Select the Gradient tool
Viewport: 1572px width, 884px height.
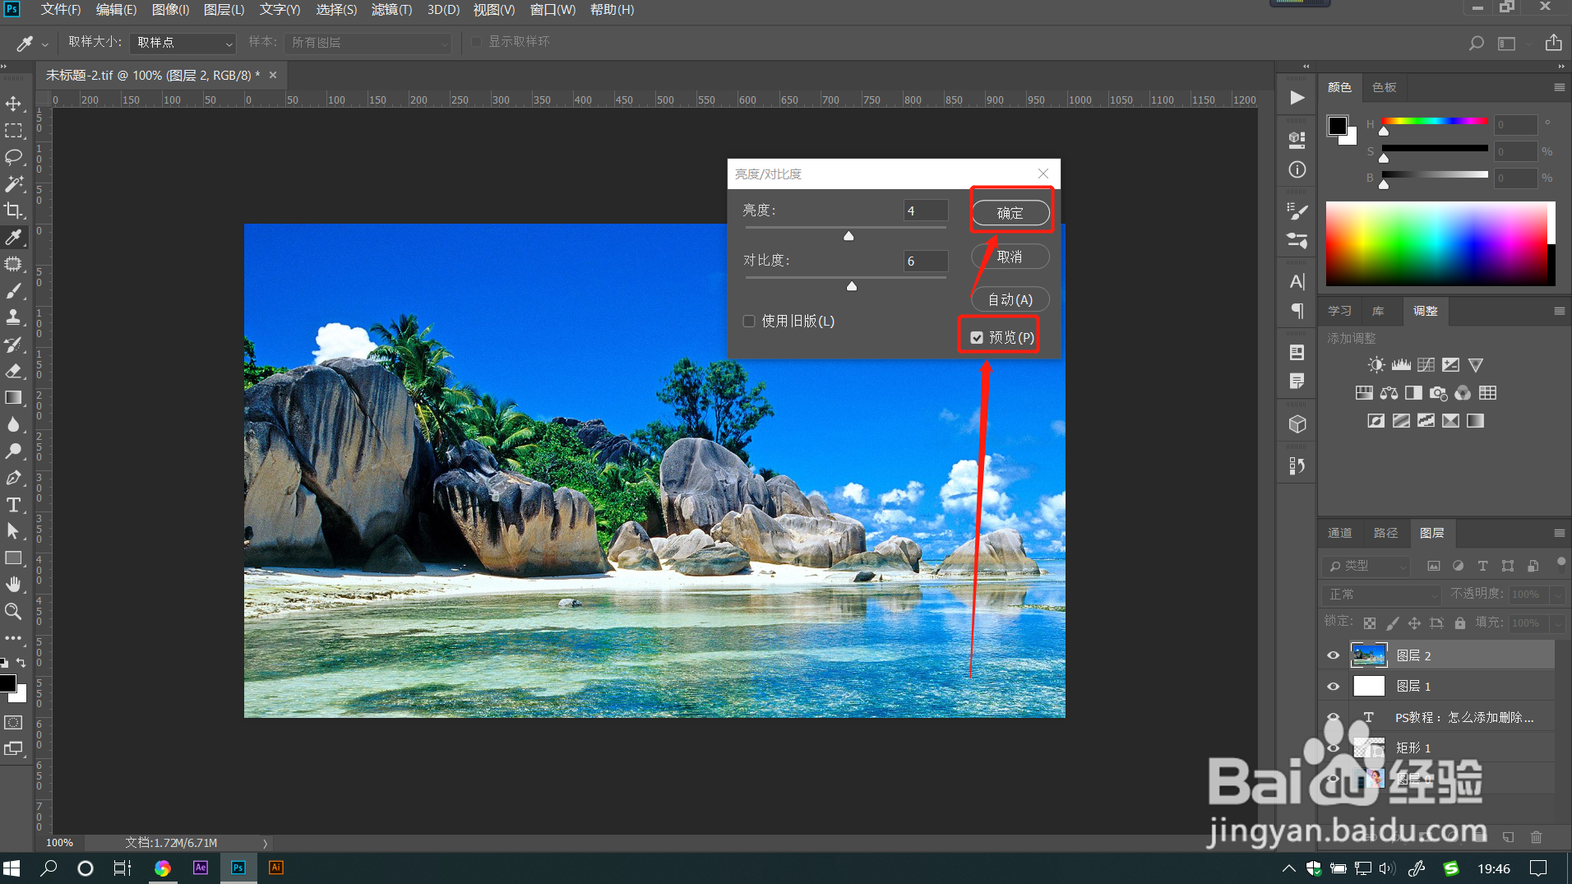[14, 397]
